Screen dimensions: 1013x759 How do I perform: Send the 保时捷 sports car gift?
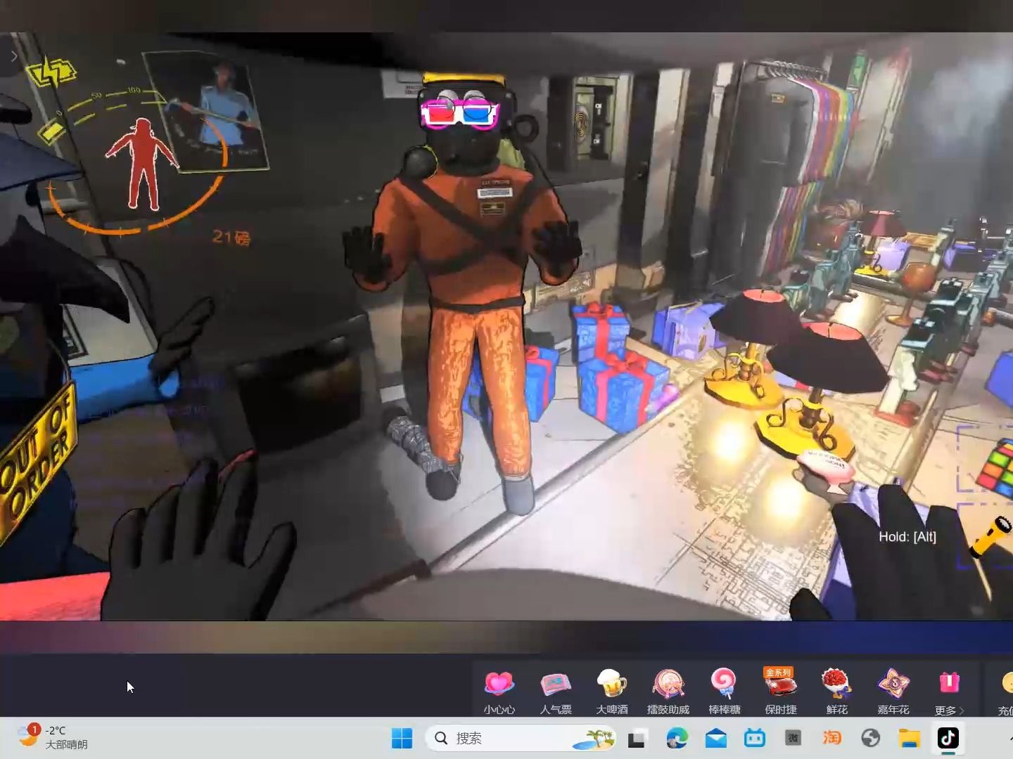pos(780,691)
